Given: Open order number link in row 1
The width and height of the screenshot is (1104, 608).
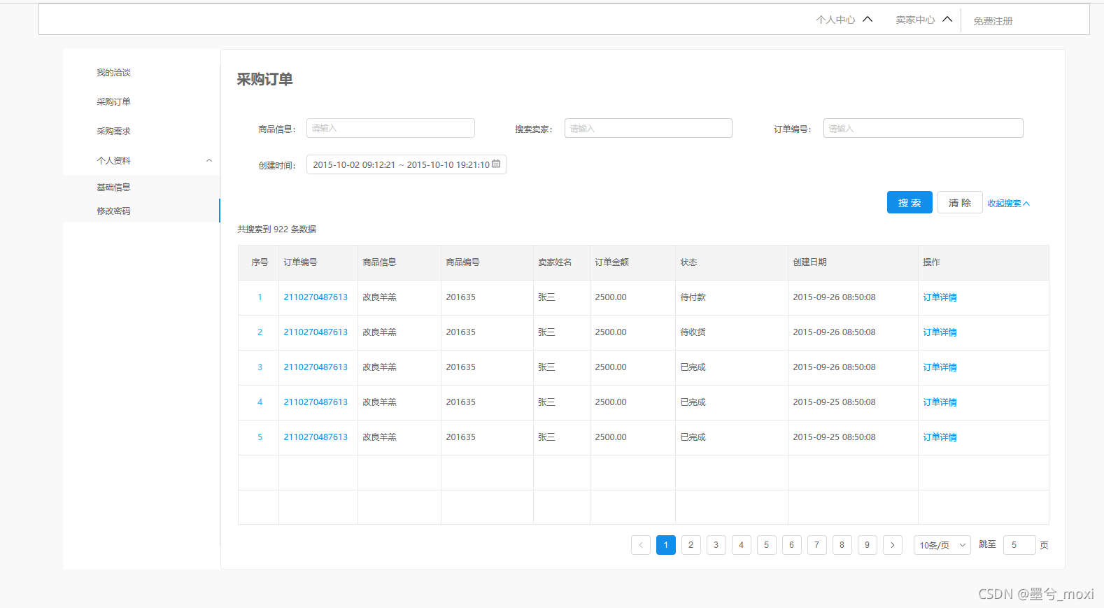Looking at the screenshot, I should pyautogui.click(x=316, y=297).
